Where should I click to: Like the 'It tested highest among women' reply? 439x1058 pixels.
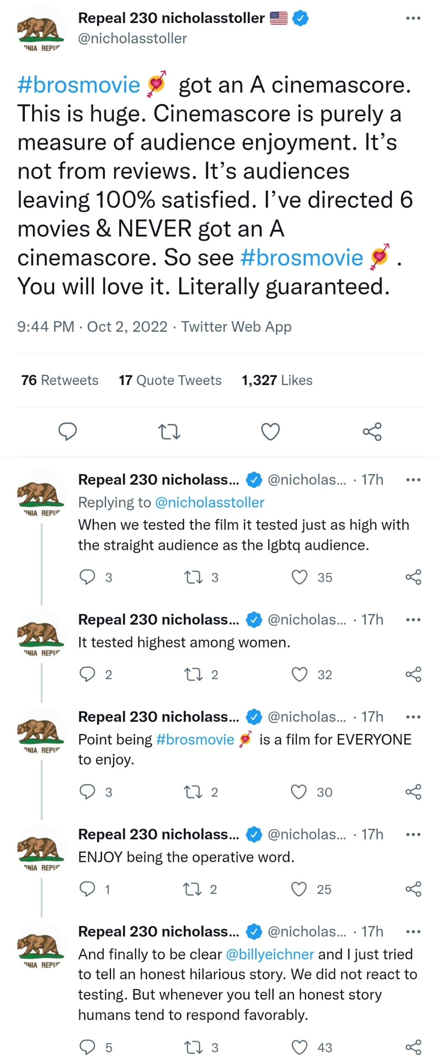click(299, 674)
